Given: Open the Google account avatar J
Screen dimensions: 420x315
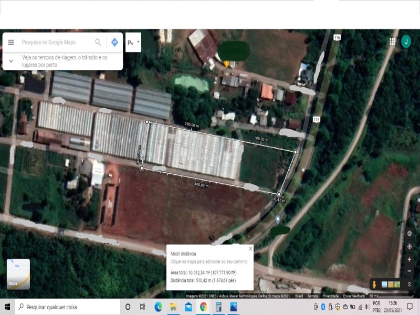Looking at the screenshot, I should 406,41.
